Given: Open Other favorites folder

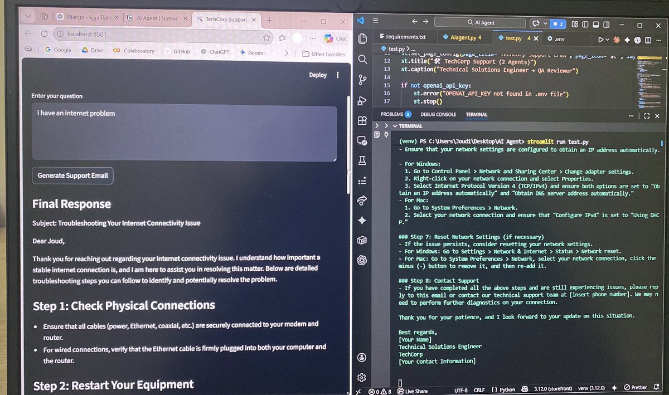Looking at the screenshot, I should coord(323,54).
